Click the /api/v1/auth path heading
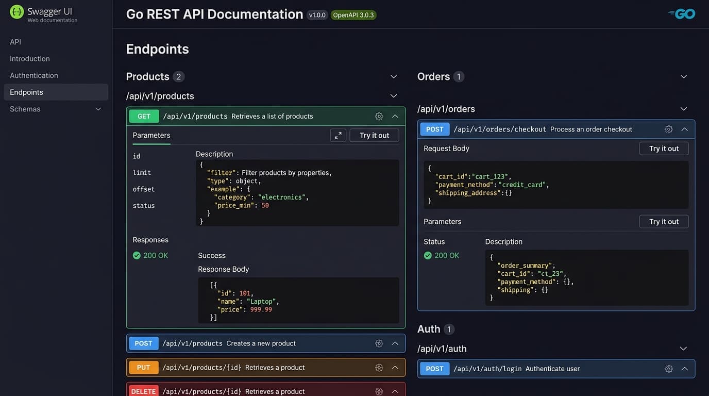The image size is (709, 396). 442,349
